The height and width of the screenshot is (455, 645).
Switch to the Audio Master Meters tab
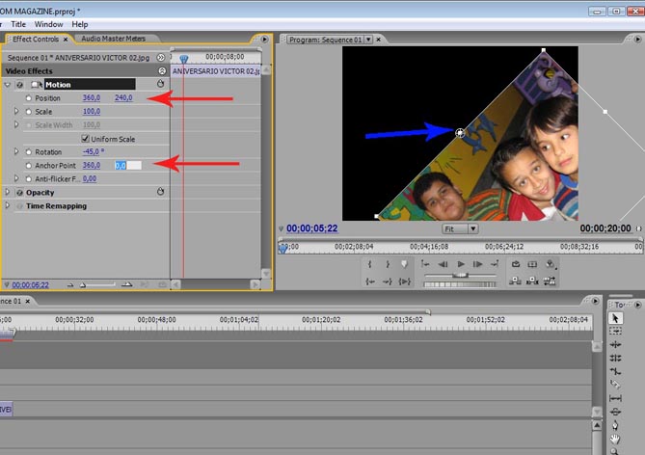(115, 40)
